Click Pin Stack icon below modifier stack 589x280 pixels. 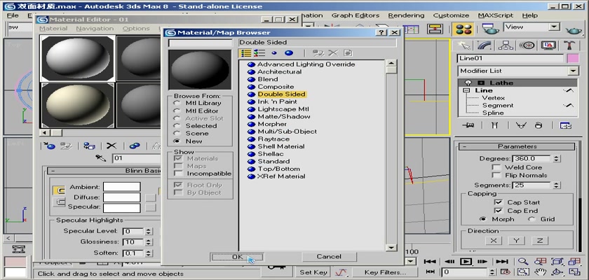point(468,125)
